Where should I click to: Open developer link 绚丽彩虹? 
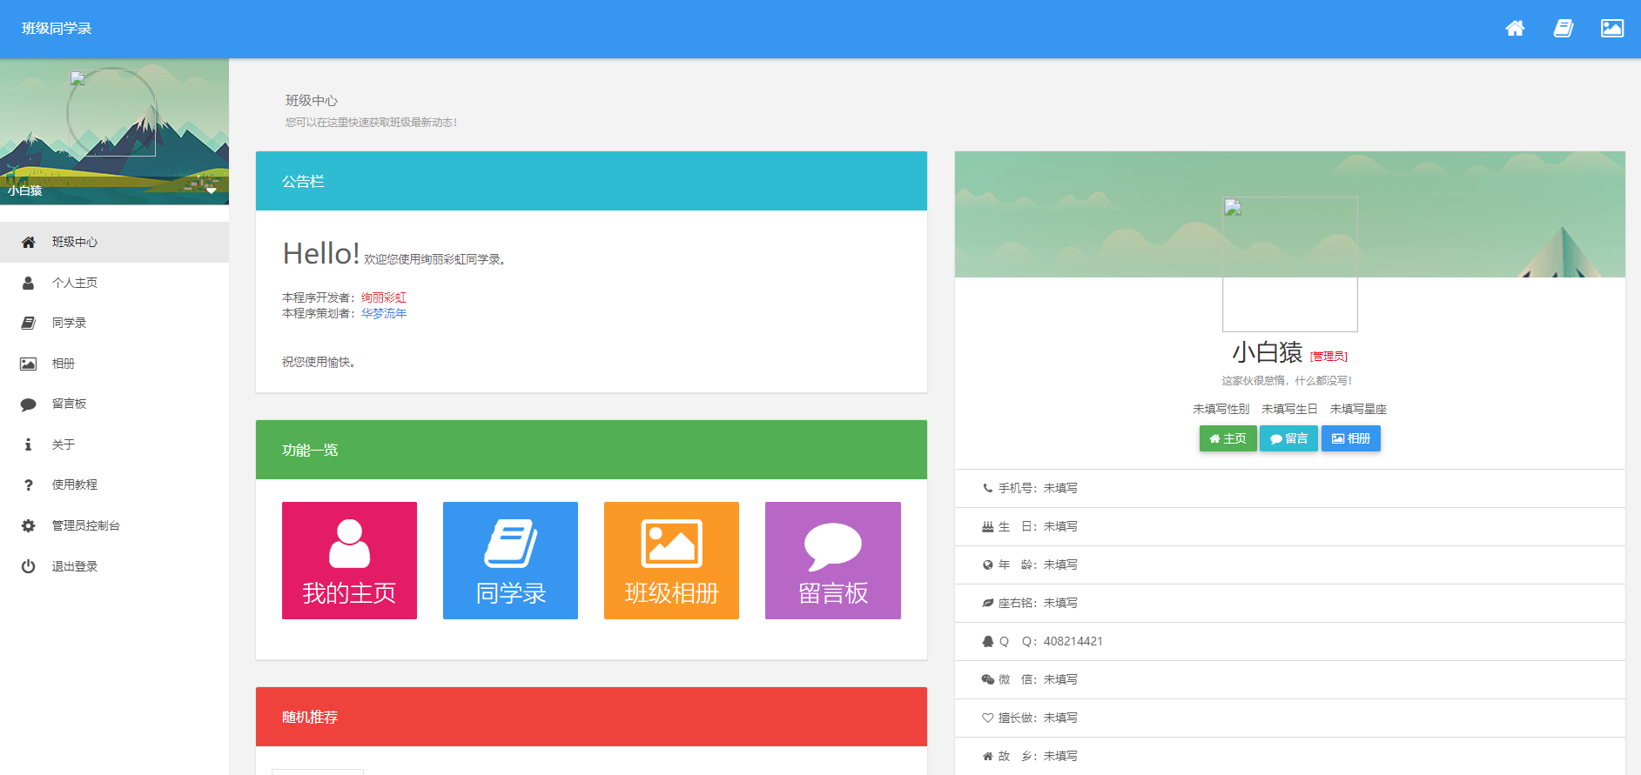[x=384, y=297]
